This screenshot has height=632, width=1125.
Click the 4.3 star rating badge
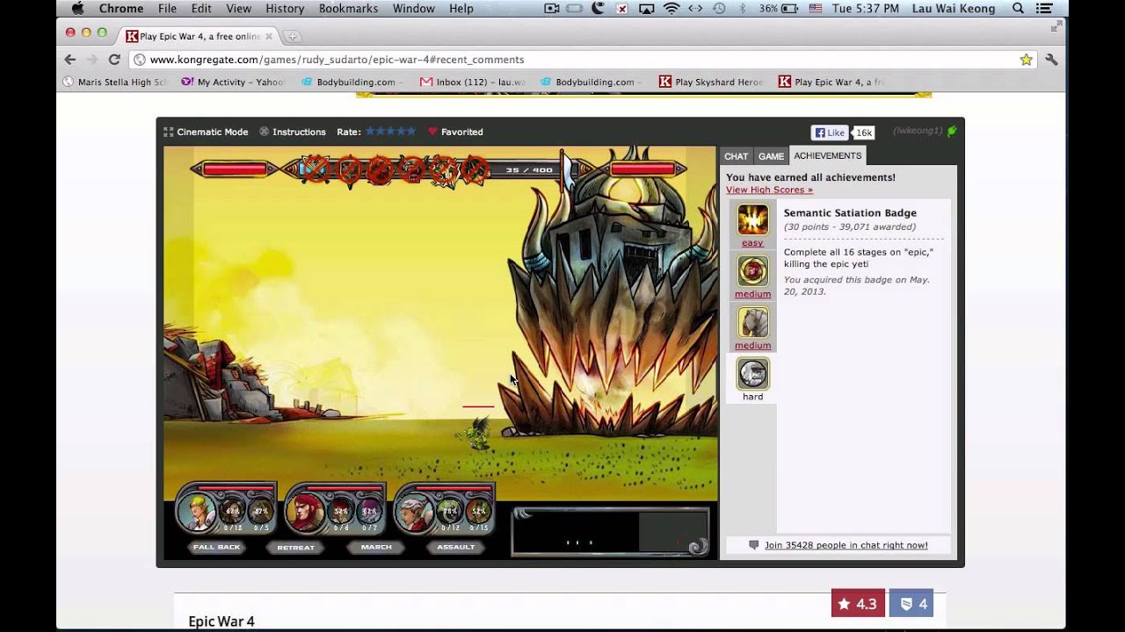point(858,603)
